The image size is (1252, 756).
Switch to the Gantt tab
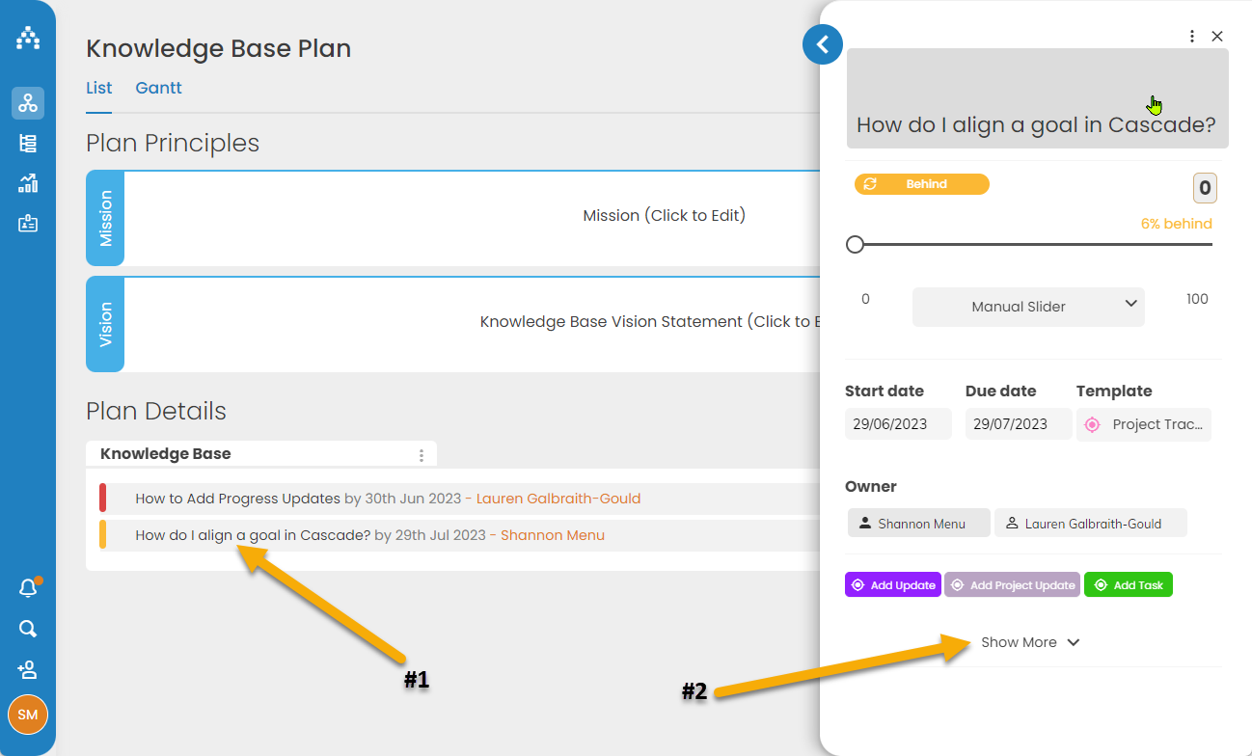click(x=158, y=88)
